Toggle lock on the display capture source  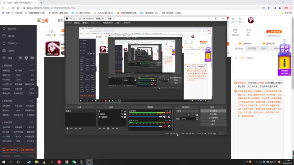tap(125, 117)
